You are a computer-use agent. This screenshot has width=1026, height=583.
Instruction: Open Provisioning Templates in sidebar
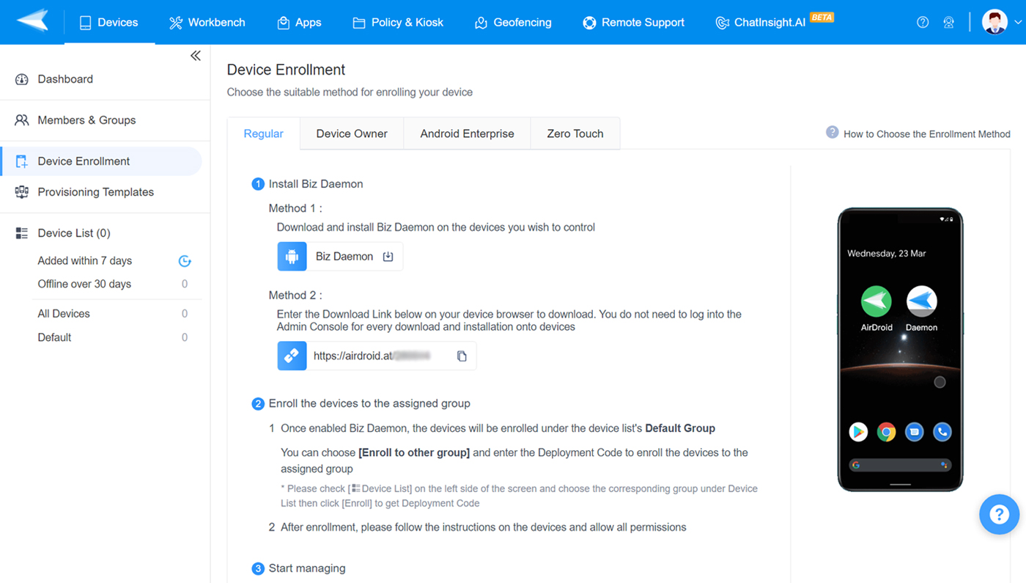[95, 192]
